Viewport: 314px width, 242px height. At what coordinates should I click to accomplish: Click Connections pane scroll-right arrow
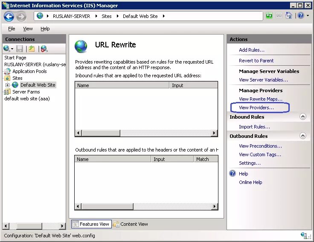[x=62, y=226]
